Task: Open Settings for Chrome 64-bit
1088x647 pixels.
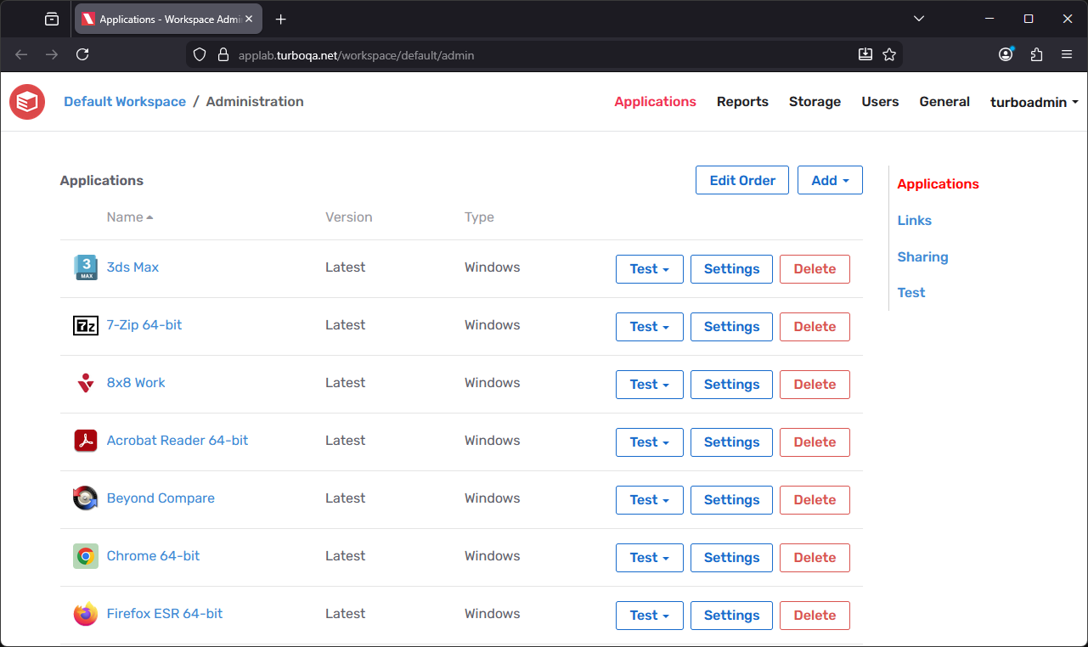Action: tap(731, 557)
